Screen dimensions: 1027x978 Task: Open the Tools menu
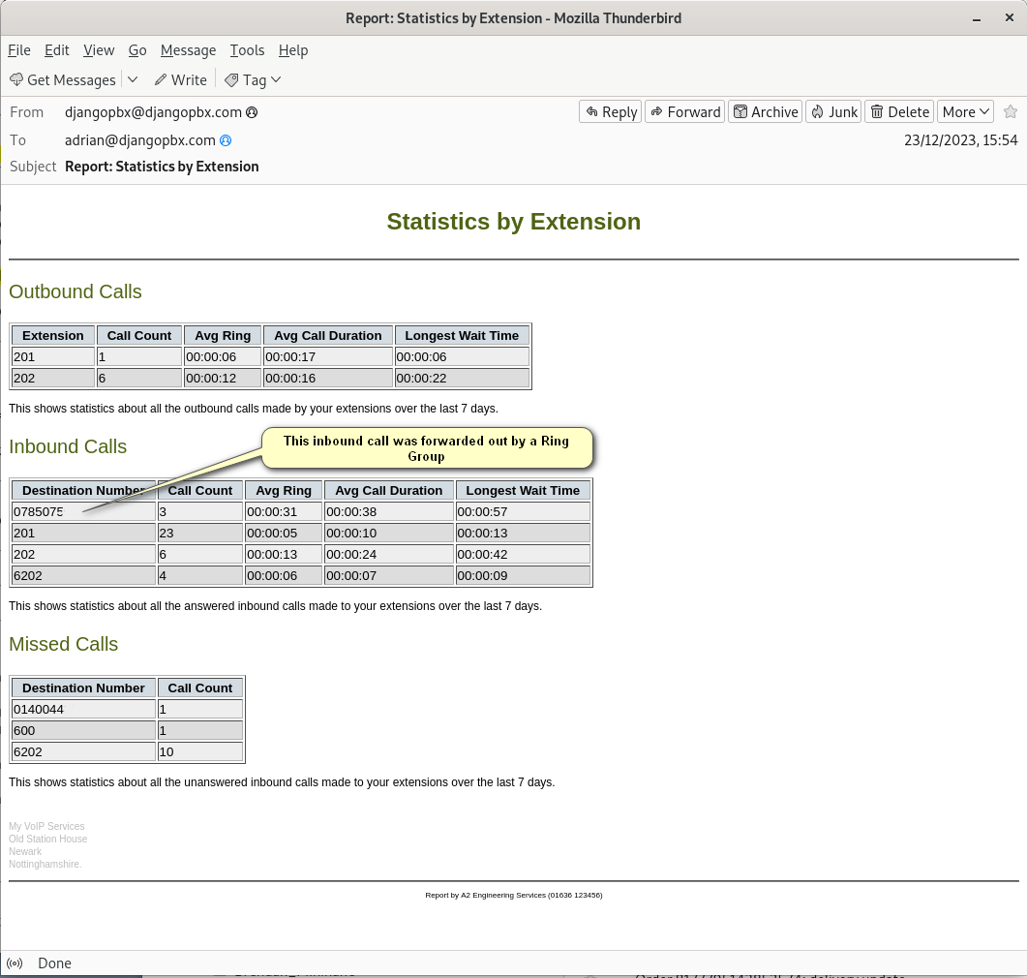coord(247,50)
